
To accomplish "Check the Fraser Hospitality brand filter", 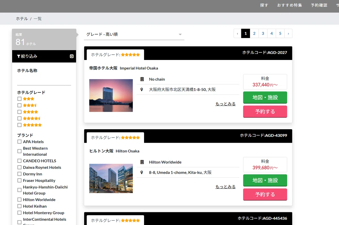I will 19,181.
